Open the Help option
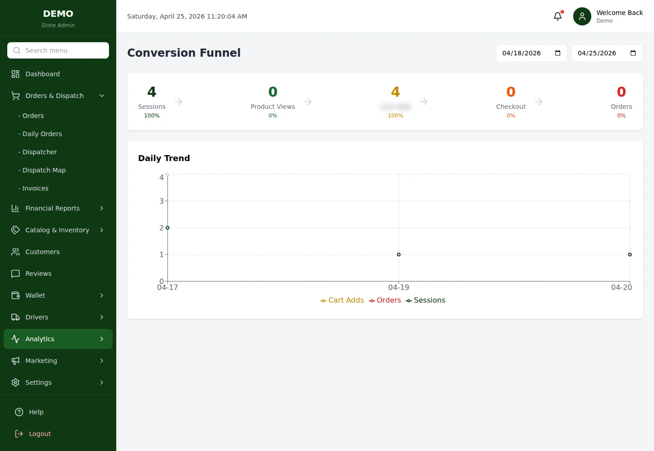Viewport: 654px width, 451px height. click(36, 412)
